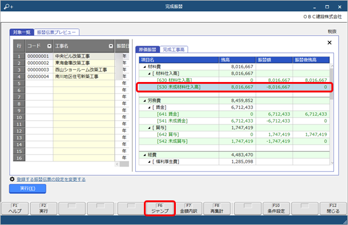348x225 pixels.
Task: Switch to the 対象一覧 tab
Action: click(x=22, y=32)
